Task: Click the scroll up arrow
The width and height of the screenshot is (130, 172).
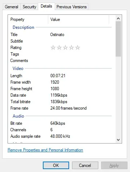Action: 118,18
